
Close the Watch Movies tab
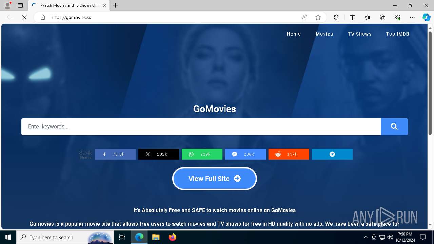point(104,5)
